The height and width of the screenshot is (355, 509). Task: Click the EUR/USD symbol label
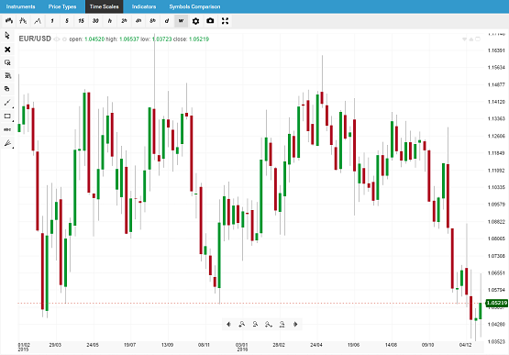tap(35, 39)
